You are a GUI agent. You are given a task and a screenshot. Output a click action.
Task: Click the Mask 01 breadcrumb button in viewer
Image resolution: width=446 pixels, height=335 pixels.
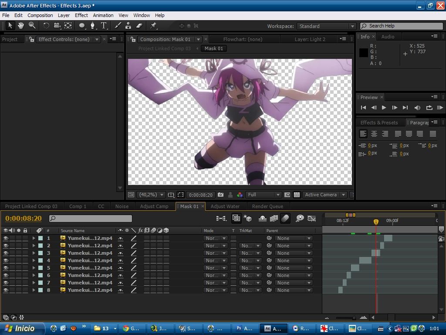(213, 48)
